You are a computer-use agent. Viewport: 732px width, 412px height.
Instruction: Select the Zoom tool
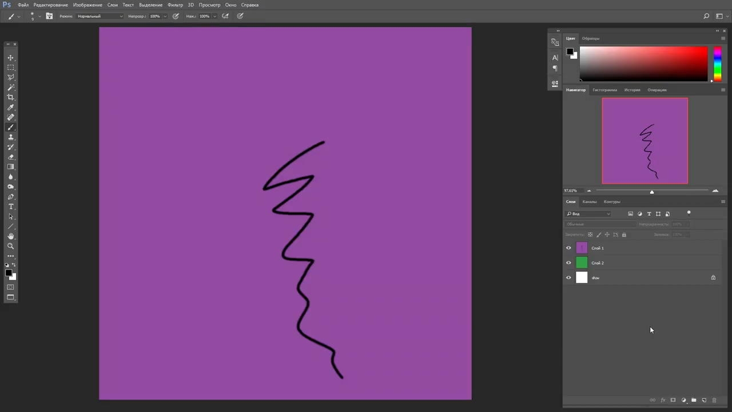(x=10, y=246)
